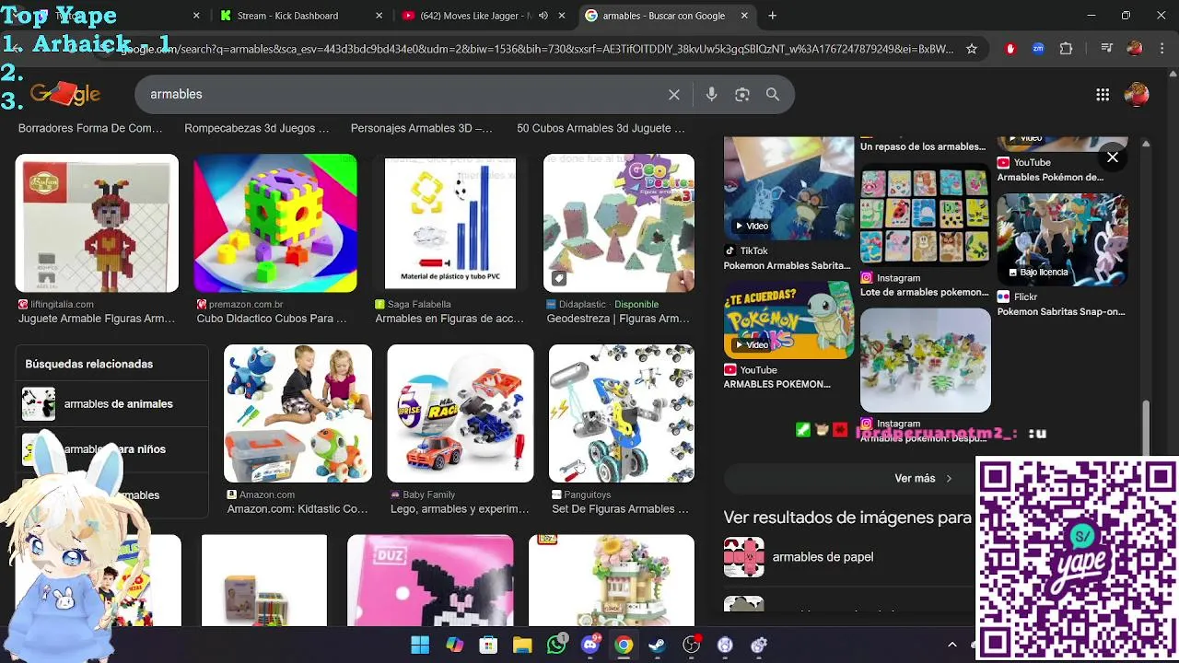Open colorful puzzle cube thumbnail
This screenshot has height=663, width=1179.
pos(275,223)
